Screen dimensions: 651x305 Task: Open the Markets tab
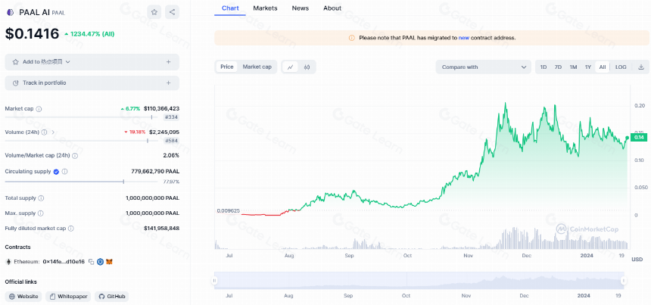265,8
